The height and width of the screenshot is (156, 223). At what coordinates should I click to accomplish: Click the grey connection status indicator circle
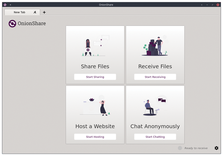pyautogui.click(x=180, y=148)
